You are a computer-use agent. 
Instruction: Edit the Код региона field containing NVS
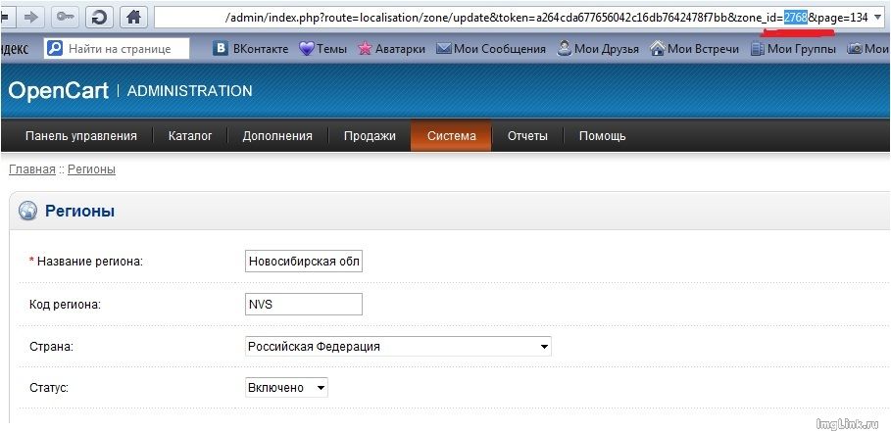pos(304,305)
